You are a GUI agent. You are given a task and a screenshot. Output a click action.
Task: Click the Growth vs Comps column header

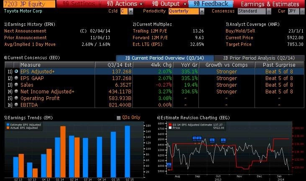click(226, 65)
